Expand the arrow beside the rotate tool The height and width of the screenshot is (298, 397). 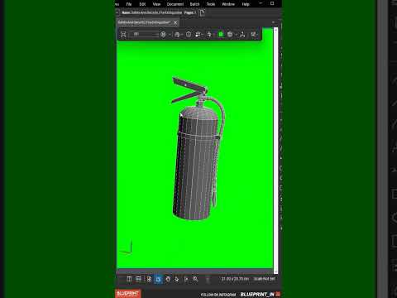[170, 35]
